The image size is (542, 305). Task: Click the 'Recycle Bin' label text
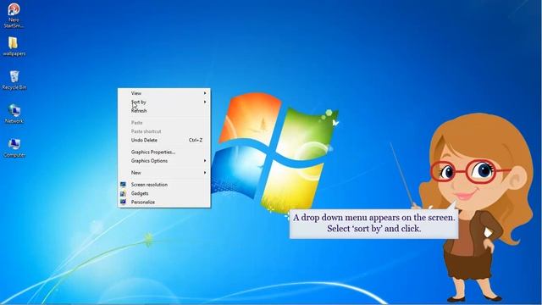14,87
